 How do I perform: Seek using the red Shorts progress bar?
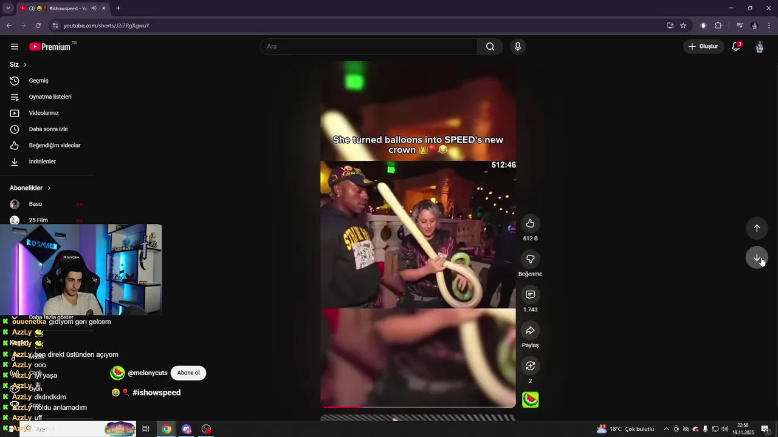[x=418, y=407]
